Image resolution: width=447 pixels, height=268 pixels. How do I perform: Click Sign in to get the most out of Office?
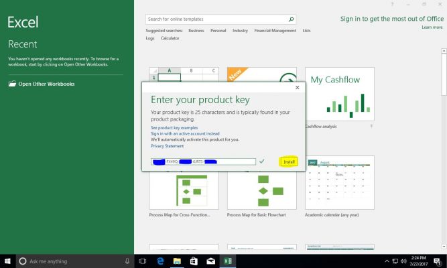pos(391,19)
